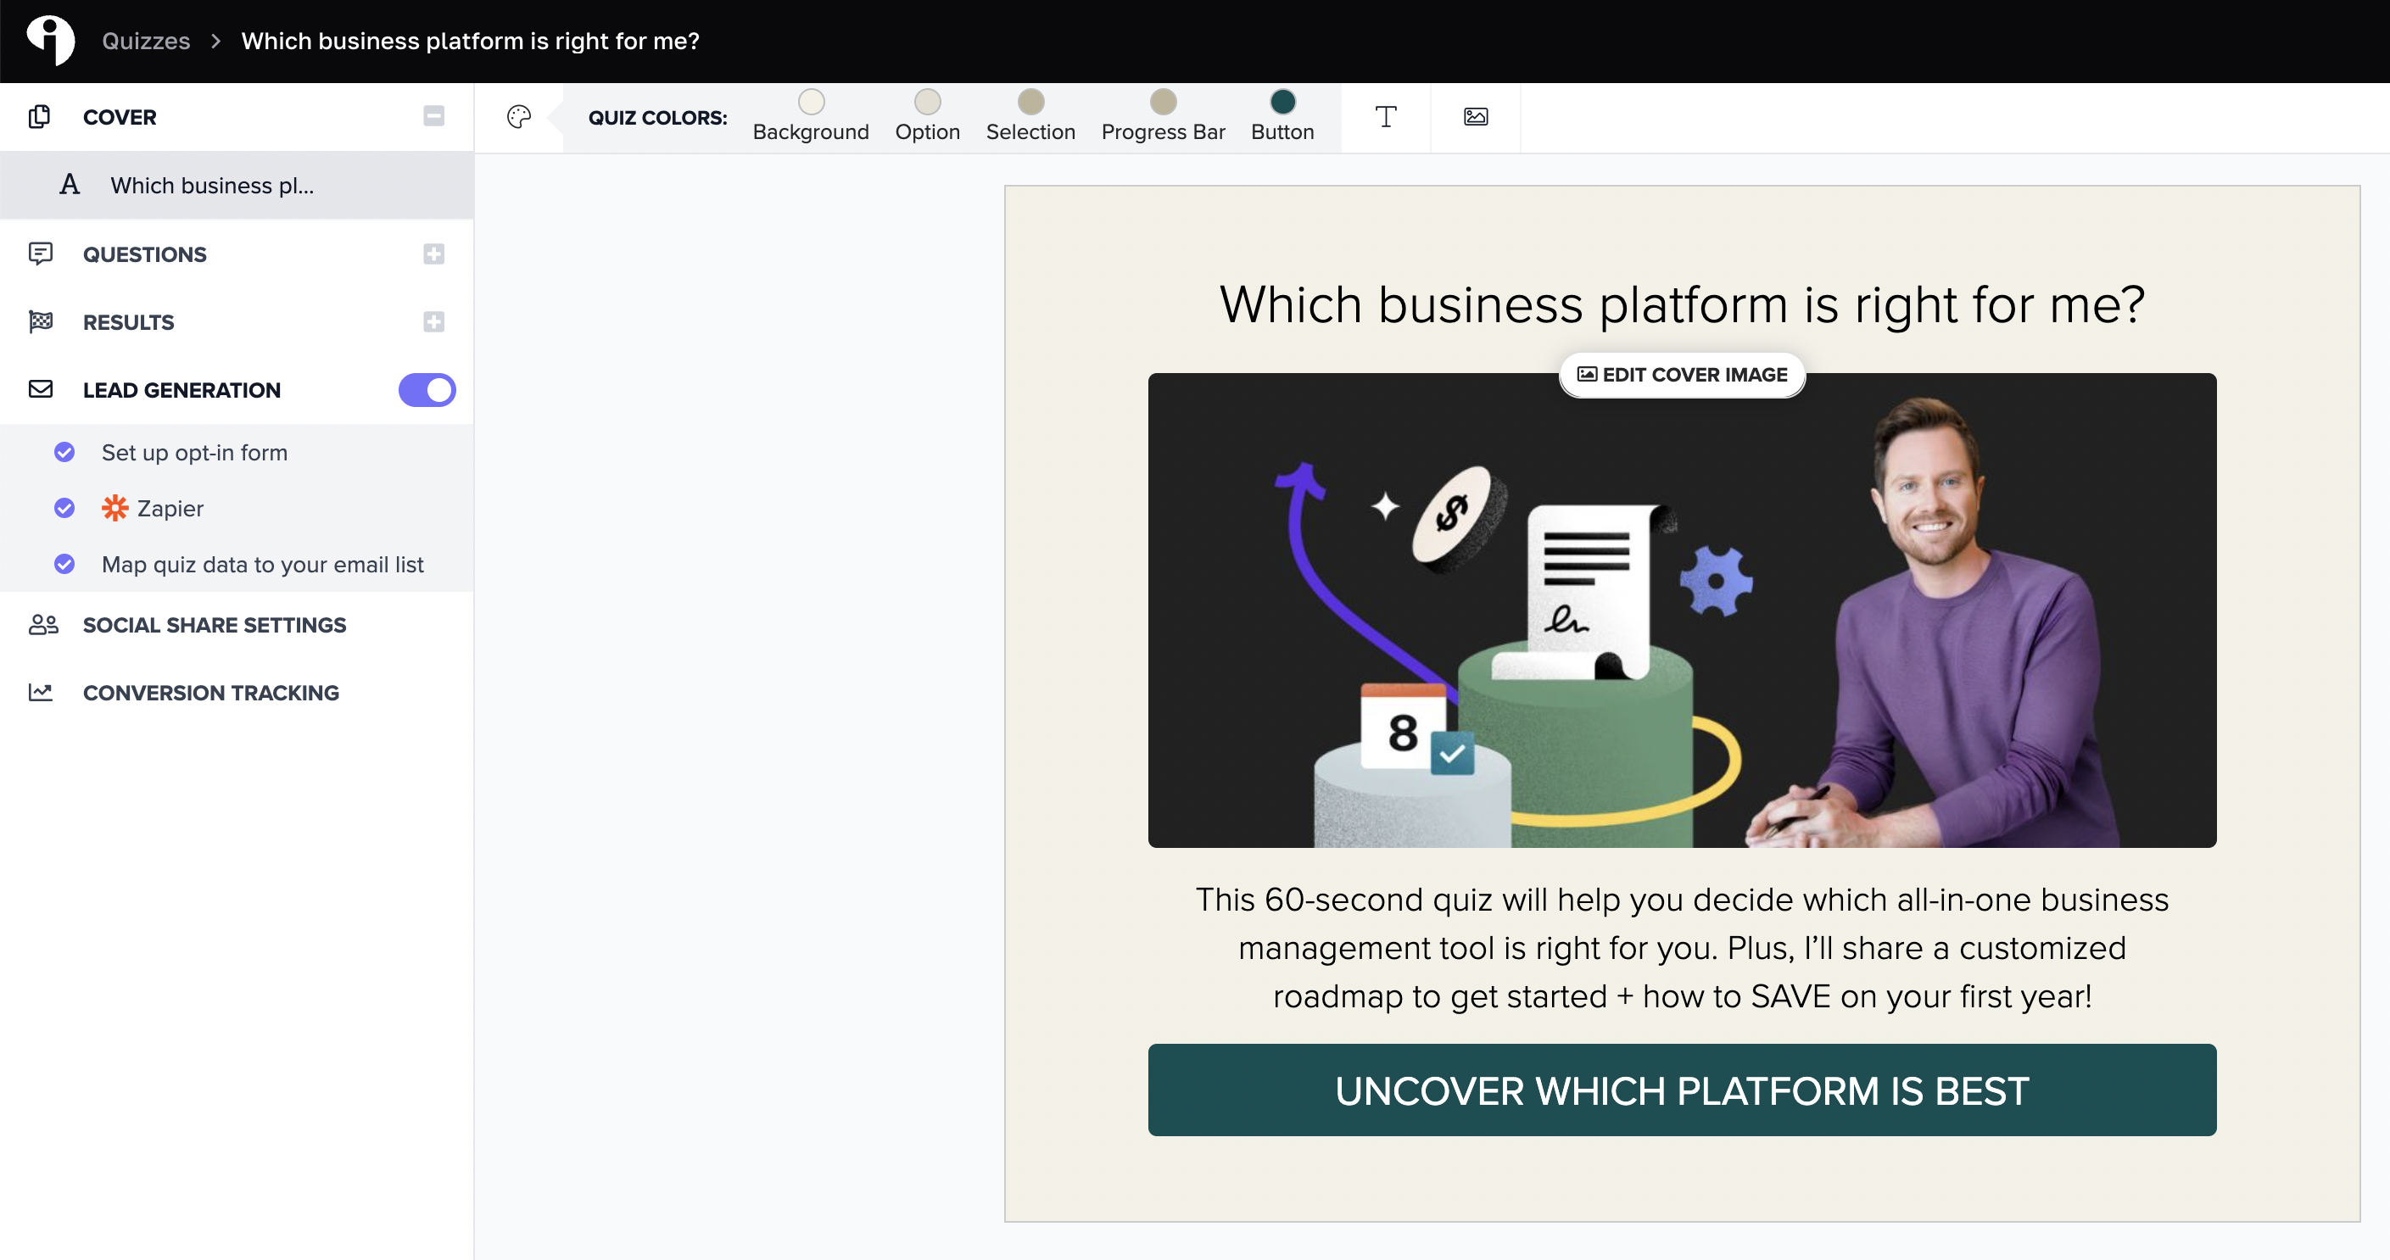Select 'Which business pl...' cover title item
The height and width of the screenshot is (1260, 2390).
tap(213, 186)
